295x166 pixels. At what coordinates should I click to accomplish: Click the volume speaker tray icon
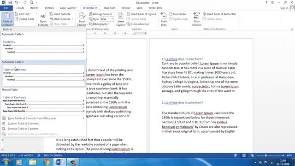point(260,162)
